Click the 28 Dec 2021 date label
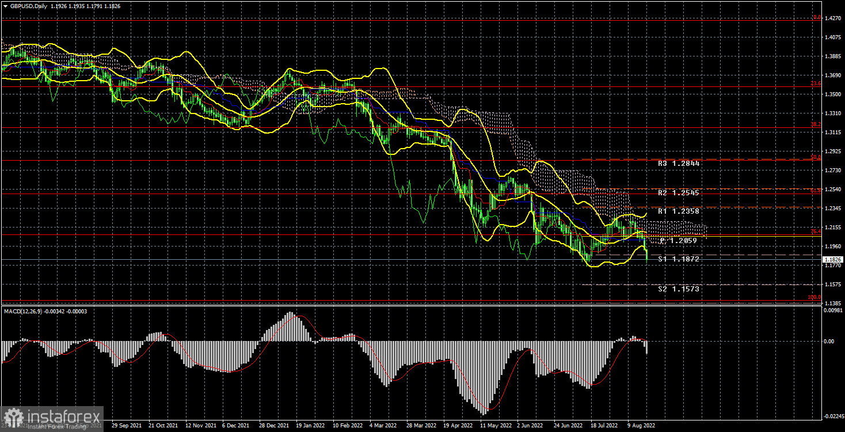This screenshot has width=845, height=432. pos(274,426)
